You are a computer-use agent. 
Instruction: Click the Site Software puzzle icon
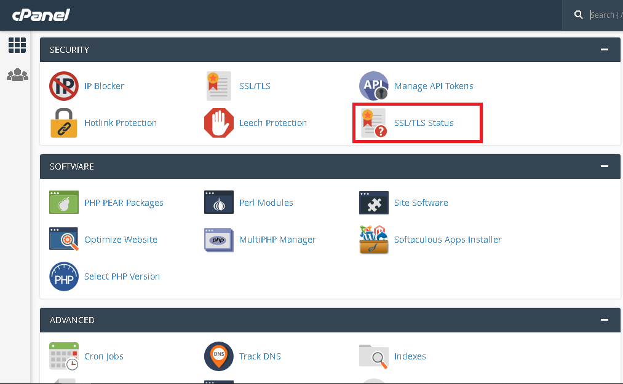pos(374,203)
